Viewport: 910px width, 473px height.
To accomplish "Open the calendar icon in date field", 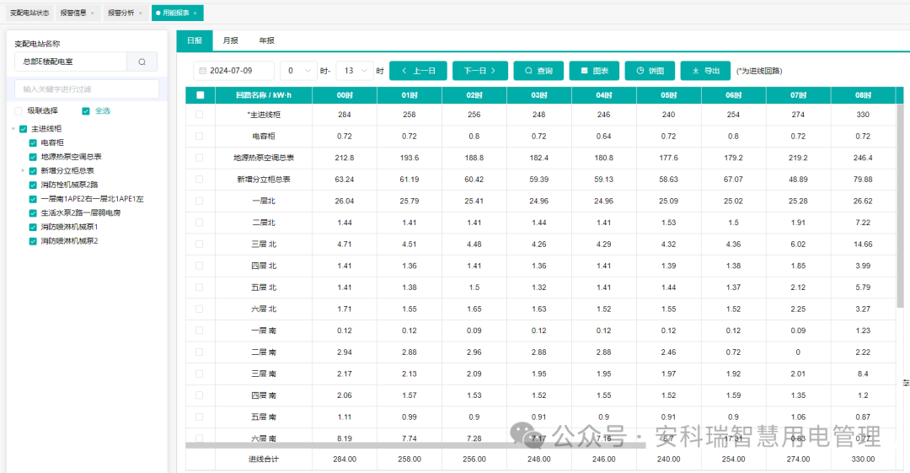I will (x=202, y=71).
